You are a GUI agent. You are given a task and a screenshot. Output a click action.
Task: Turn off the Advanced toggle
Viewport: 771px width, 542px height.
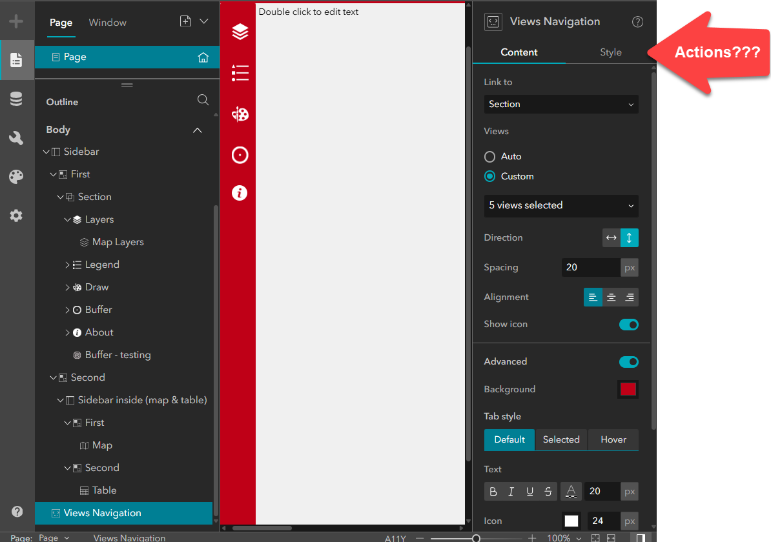pos(628,361)
